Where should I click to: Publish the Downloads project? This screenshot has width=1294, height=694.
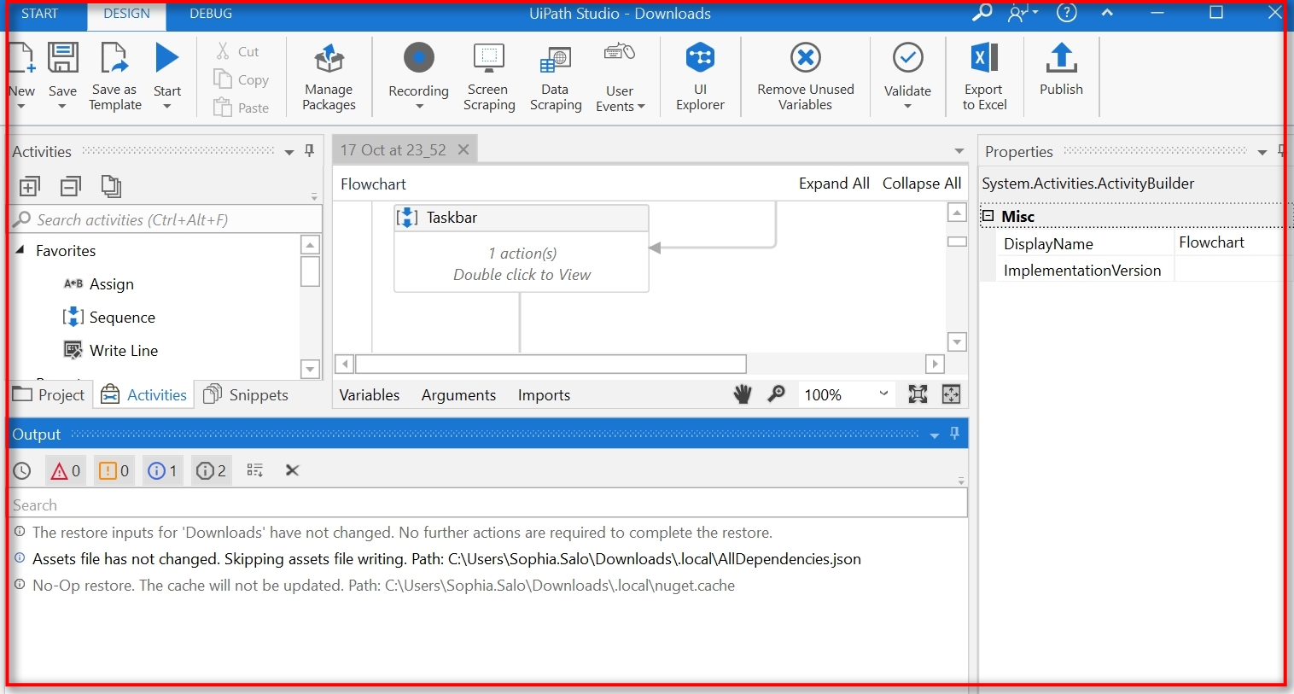(x=1060, y=77)
